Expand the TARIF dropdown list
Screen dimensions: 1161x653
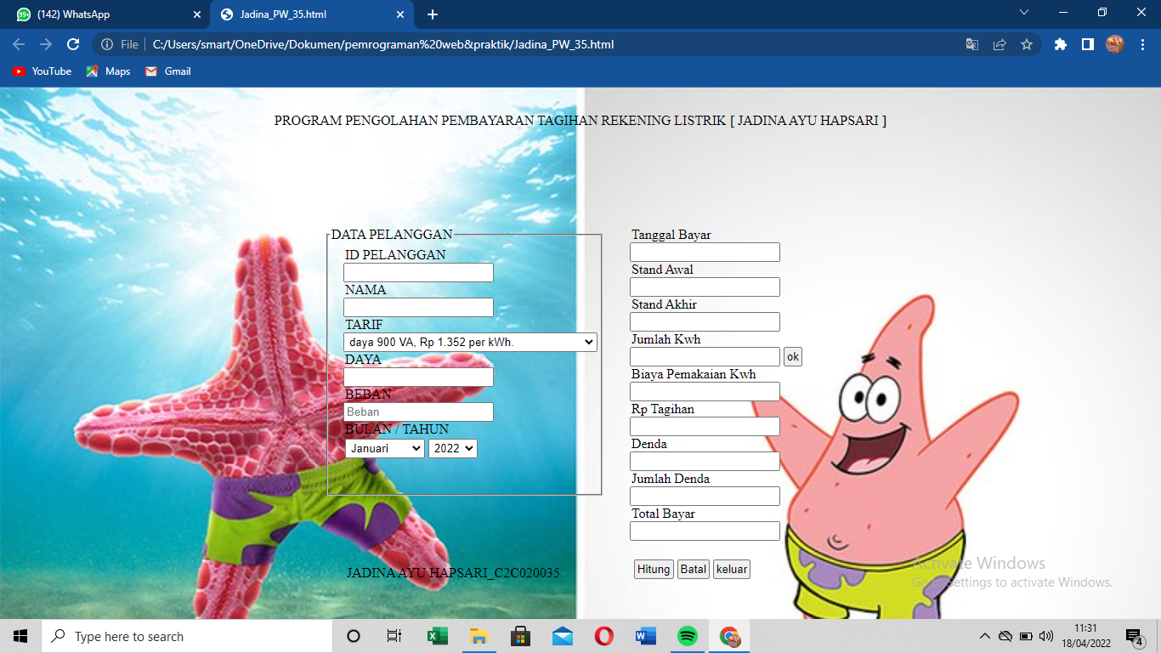pos(470,342)
